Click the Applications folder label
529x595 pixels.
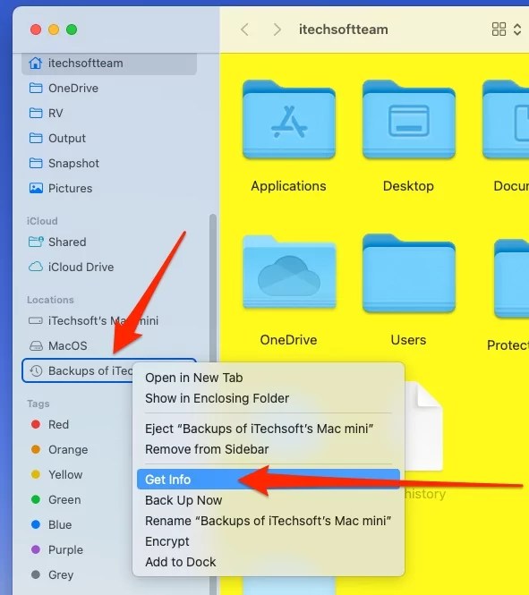(288, 186)
